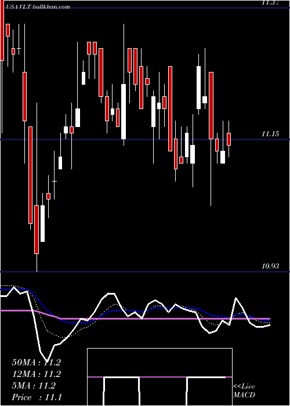Click the 5MA : 11.2 readout
290x406 pixels.
tap(34, 386)
